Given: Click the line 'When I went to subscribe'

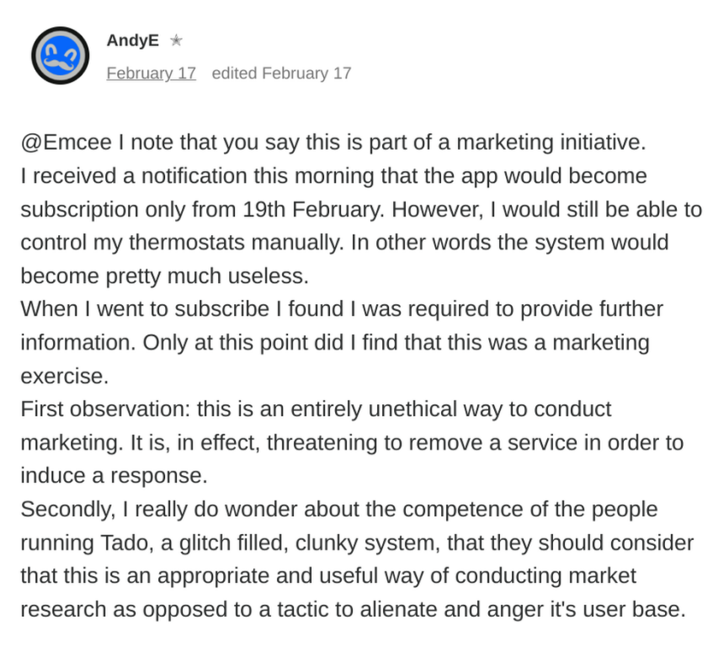Looking at the screenshot, I should pos(342,309).
